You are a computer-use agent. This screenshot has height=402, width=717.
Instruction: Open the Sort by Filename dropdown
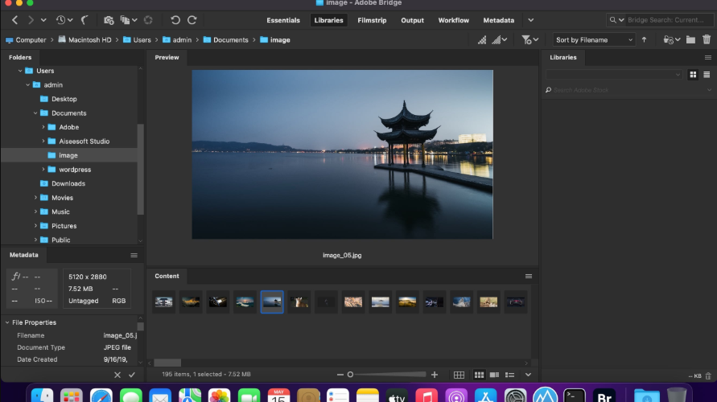tap(594, 39)
